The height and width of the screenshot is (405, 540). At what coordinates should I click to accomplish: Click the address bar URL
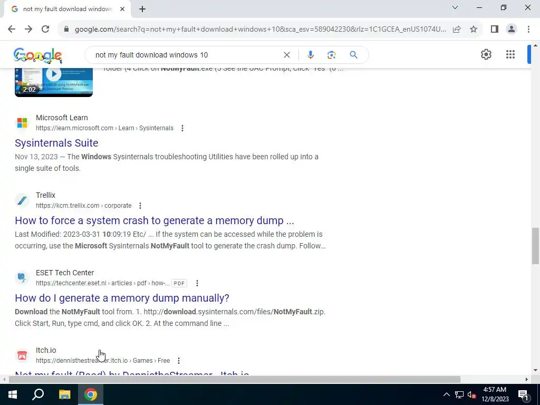260,30
